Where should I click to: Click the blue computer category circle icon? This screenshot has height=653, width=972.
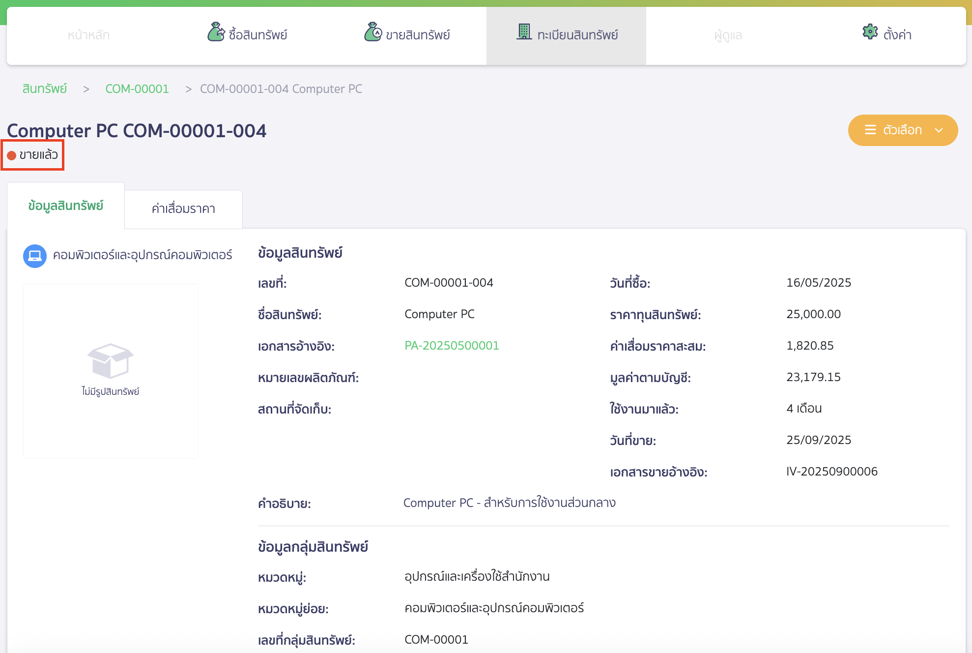pyautogui.click(x=34, y=256)
